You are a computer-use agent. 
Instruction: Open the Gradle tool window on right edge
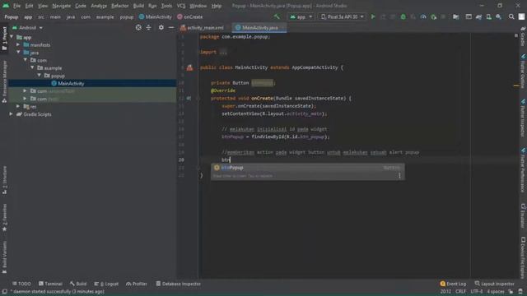pos(523,36)
